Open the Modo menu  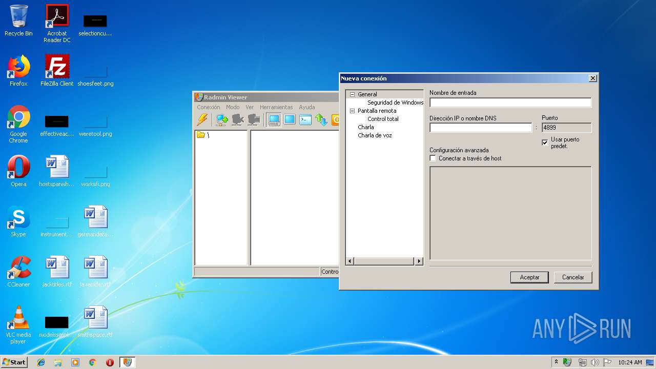coord(233,107)
